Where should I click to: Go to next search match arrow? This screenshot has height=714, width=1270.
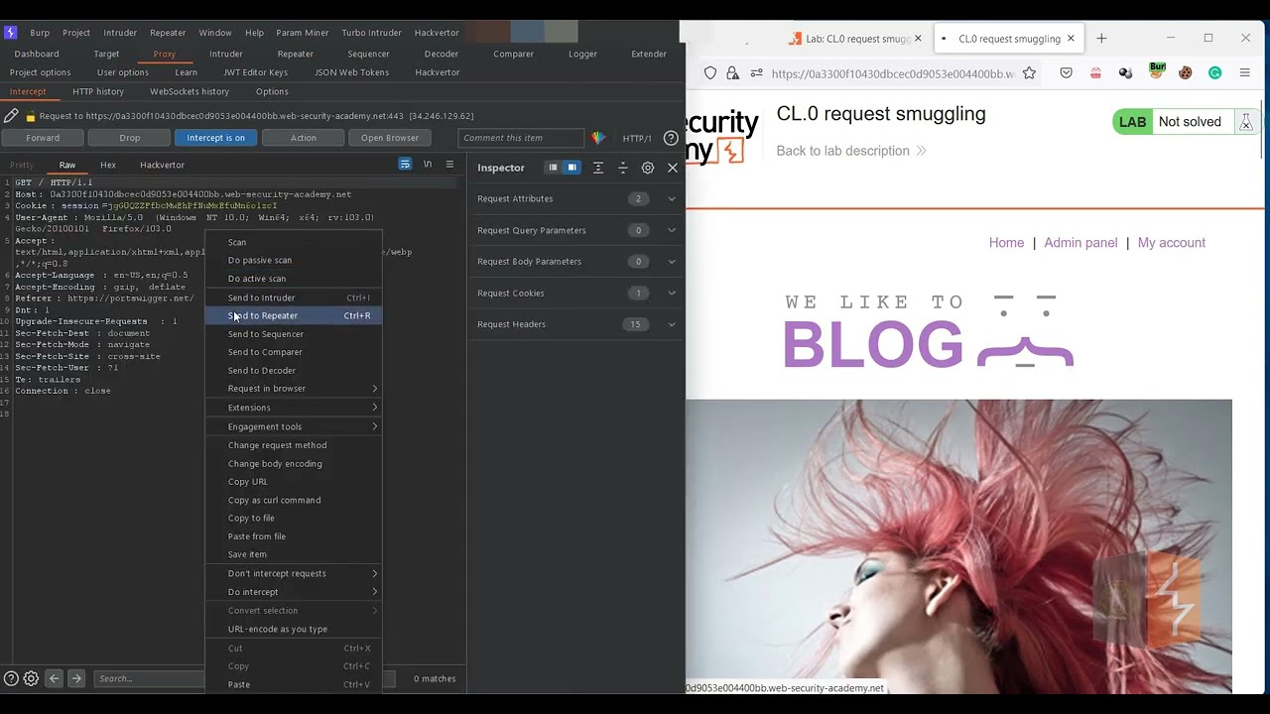tap(76, 678)
